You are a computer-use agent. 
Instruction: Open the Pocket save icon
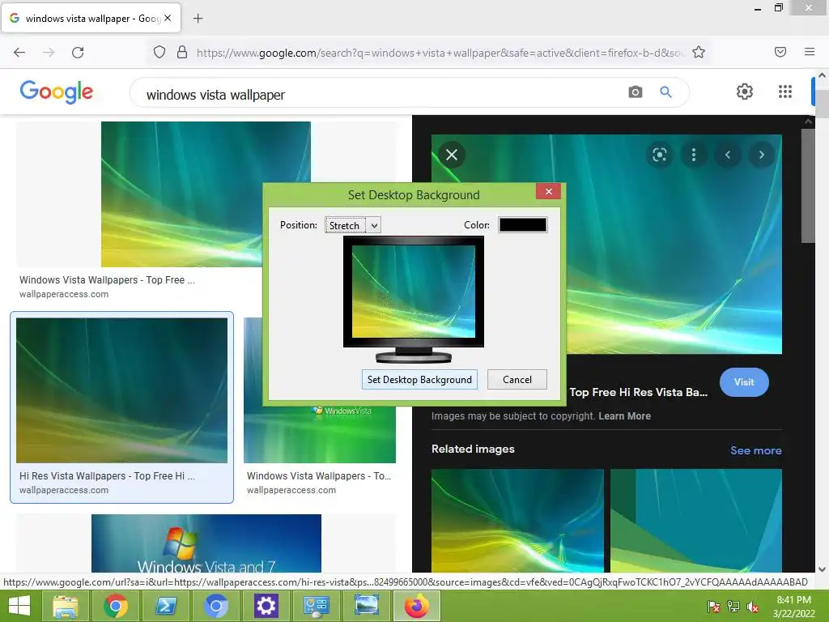(780, 52)
